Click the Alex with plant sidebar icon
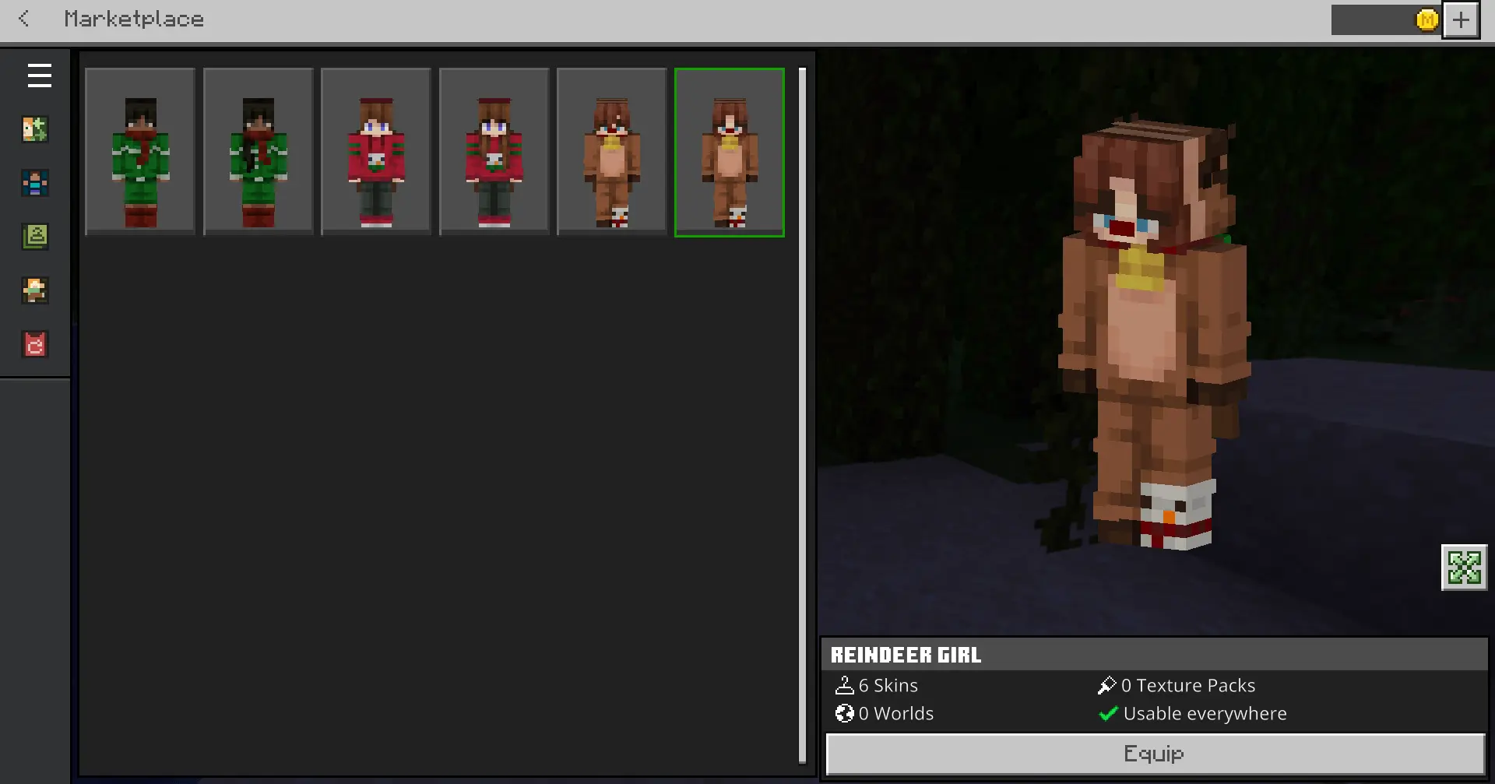The width and height of the screenshot is (1495, 784). pyautogui.click(x=35, y=129)
